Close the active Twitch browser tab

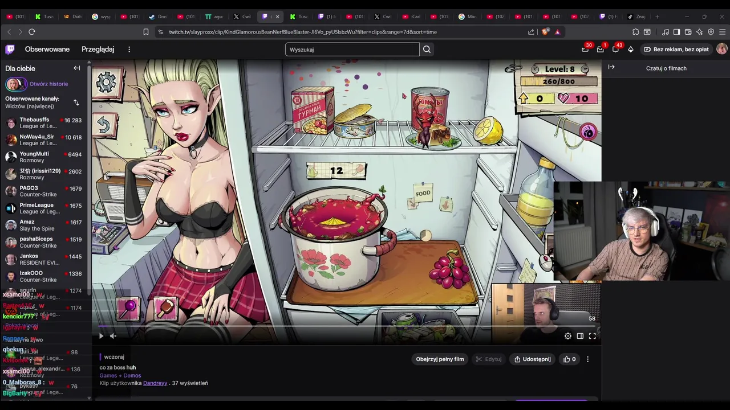click(x=278, y=17)
